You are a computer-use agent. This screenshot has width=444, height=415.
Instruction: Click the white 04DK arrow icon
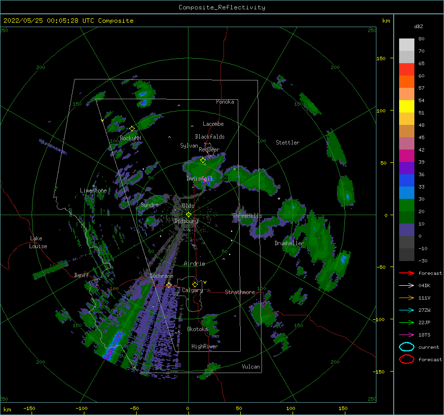407,285
